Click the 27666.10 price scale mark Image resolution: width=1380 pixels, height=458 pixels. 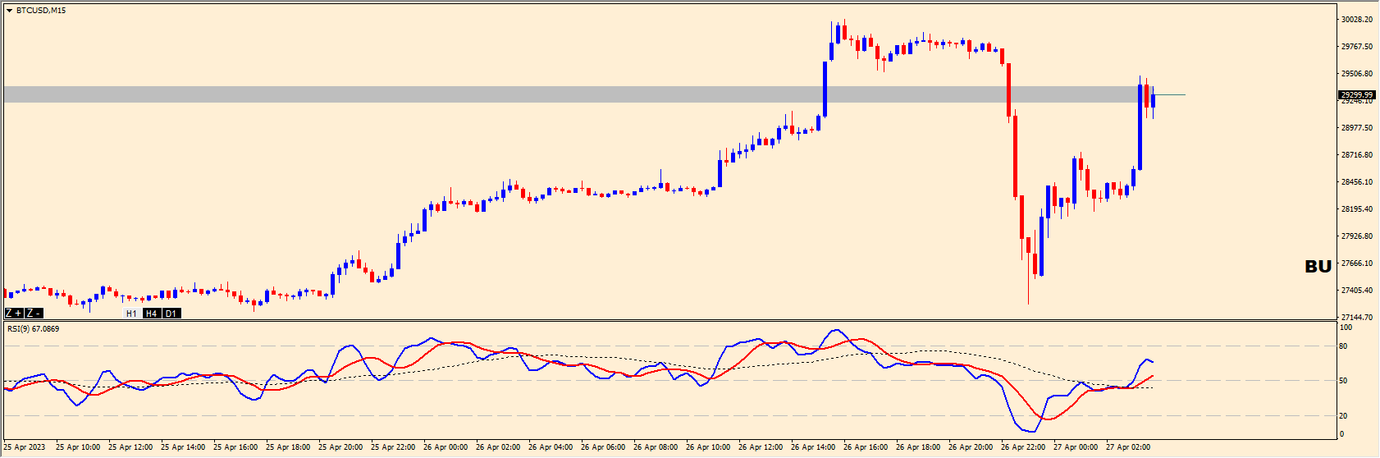pyautogui.click(x=1356, y=263)
